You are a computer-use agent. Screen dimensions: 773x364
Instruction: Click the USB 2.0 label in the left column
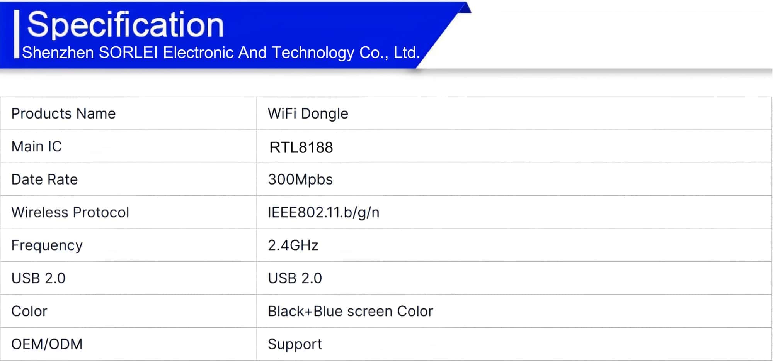coord(38,278)
